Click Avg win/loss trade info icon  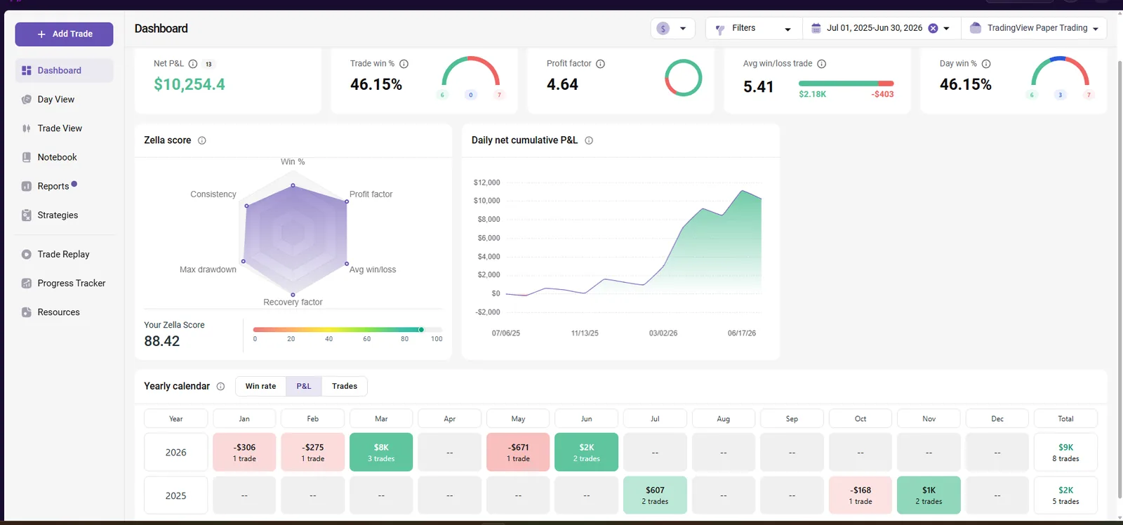[x=822, y=64]
